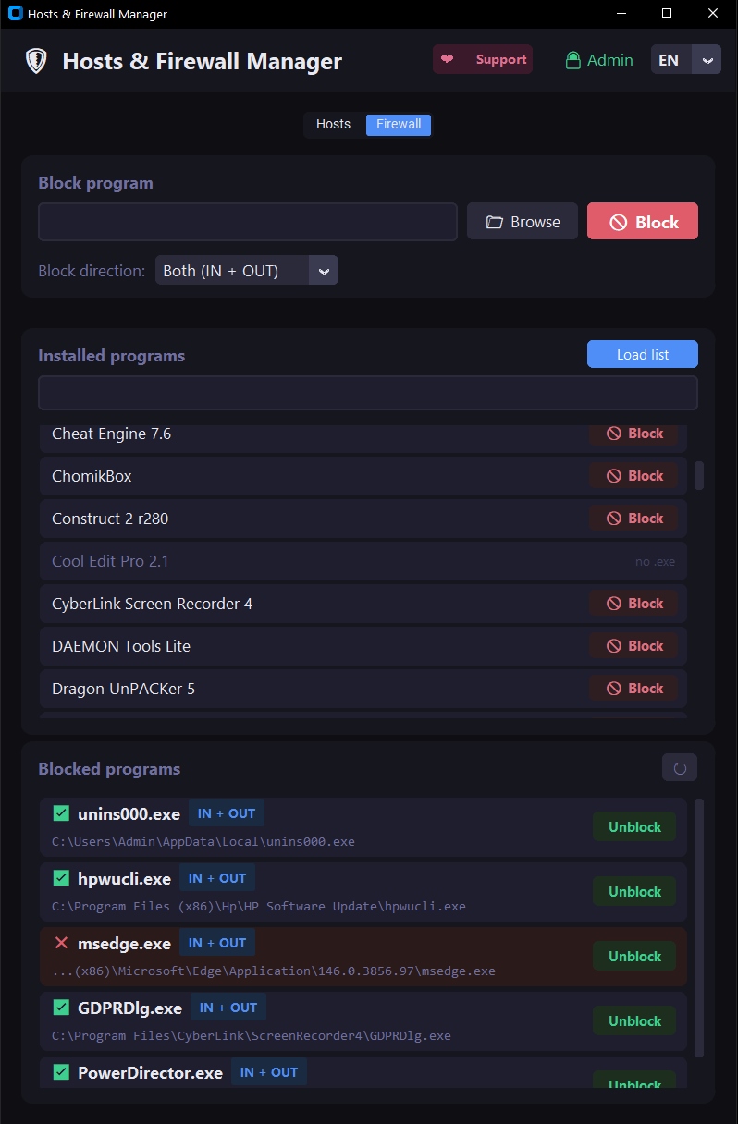Screen dimensions: 738x1124
Task: Unblock msedge.exe
Action: click(634, 957)
